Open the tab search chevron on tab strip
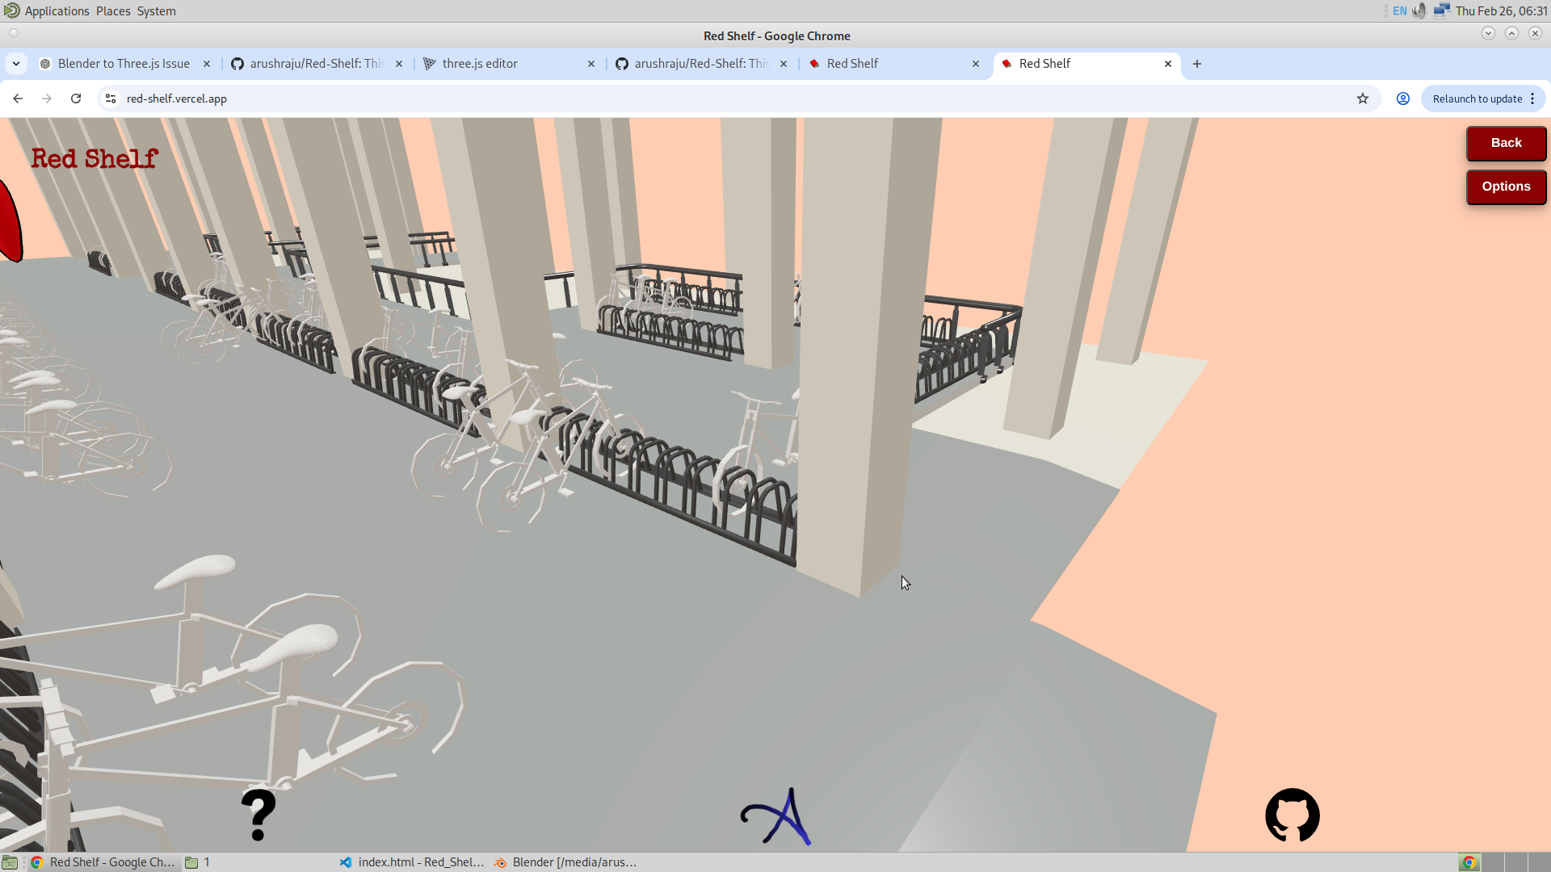The image size is (1551, 872). click(16, 63)
